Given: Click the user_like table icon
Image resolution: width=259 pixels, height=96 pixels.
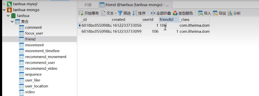Looking at the screenshot, I should point(22,80).
